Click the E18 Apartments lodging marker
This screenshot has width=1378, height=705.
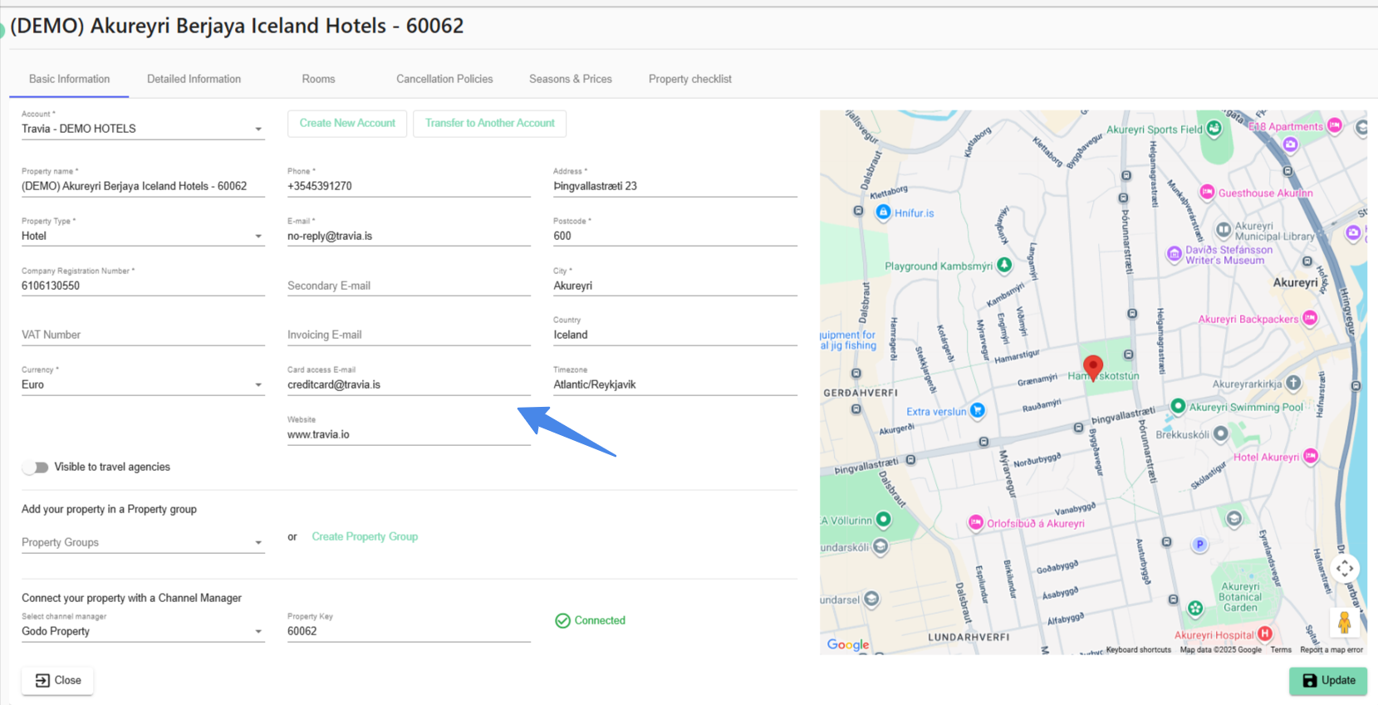(1334, 125)
